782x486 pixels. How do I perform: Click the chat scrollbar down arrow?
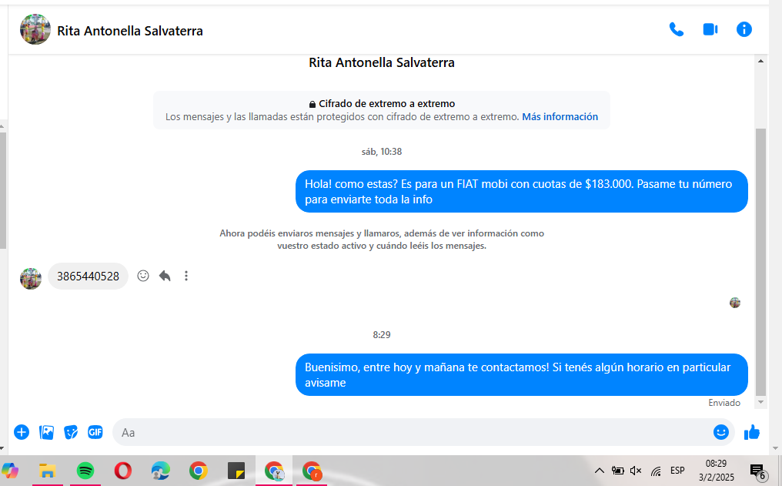(x=760, y=402)
